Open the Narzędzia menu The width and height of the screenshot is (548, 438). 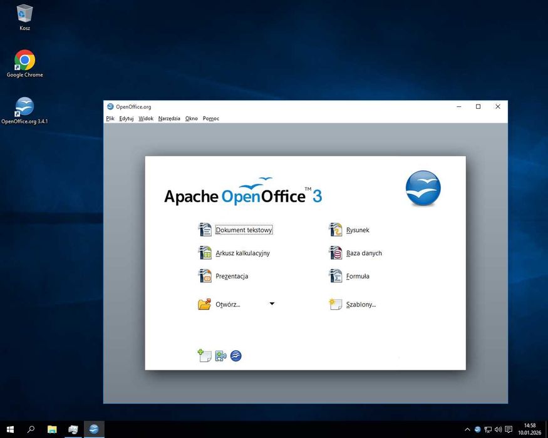point(169,118)
